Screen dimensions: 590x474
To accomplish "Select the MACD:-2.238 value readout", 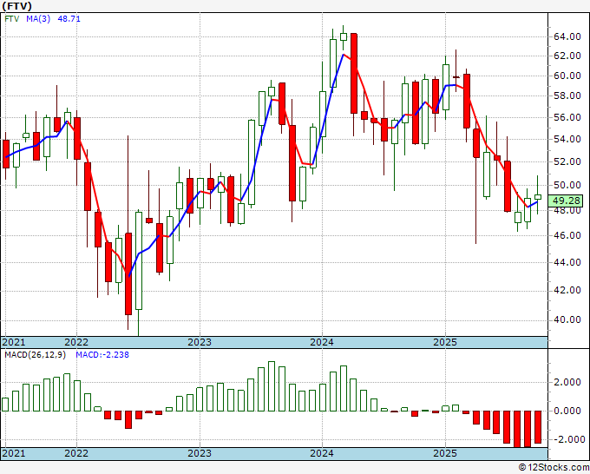I will 102,355.
